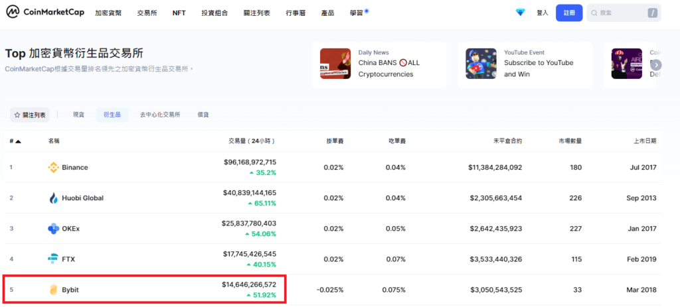The image size is (680, 307).
Task: Click Huobi volume $40,839,144,165
Action: [x=250, y=193]
